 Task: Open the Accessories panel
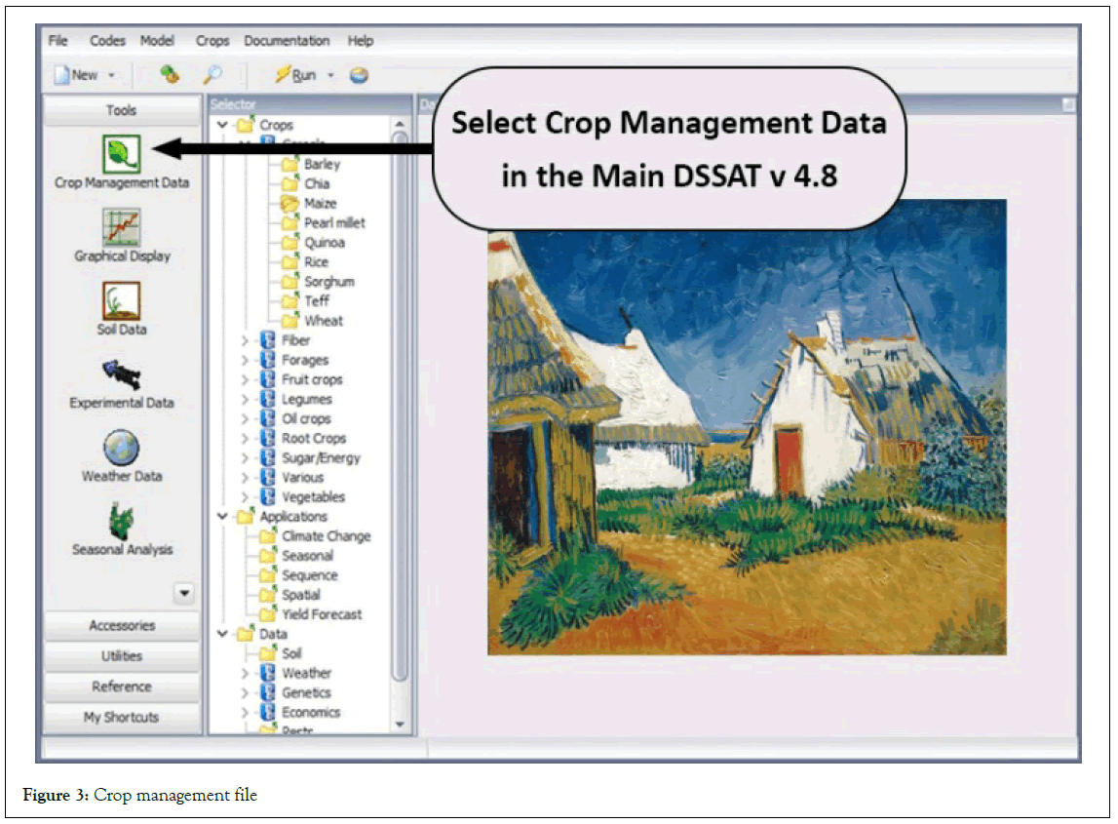tap(122, 626)
